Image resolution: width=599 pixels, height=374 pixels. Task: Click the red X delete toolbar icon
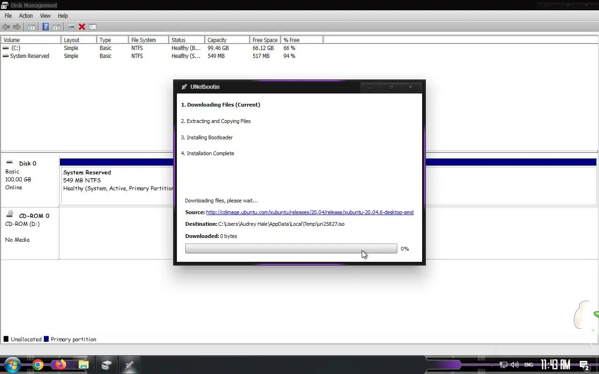pos(82,27)
